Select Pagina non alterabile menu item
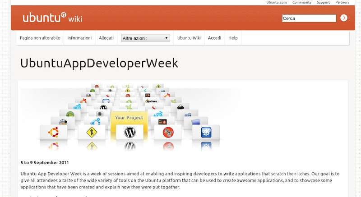Image resolution: width=361 pixels, height=197 pixels. (x=40, y=38)
